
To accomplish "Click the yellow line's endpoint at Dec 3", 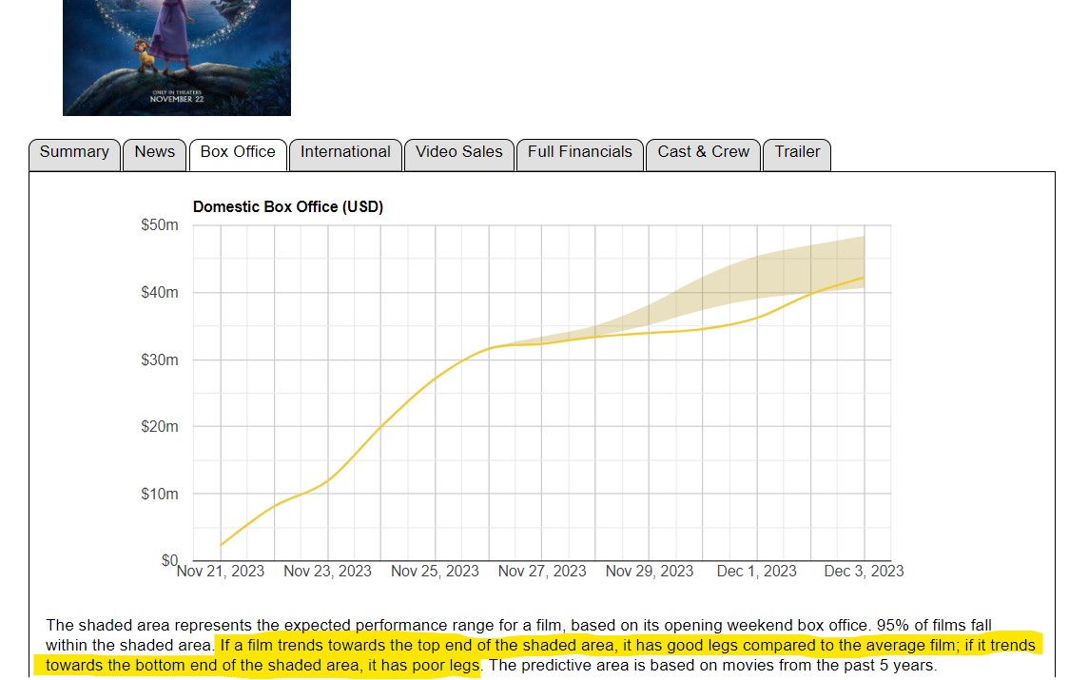I will coord(864,278).
